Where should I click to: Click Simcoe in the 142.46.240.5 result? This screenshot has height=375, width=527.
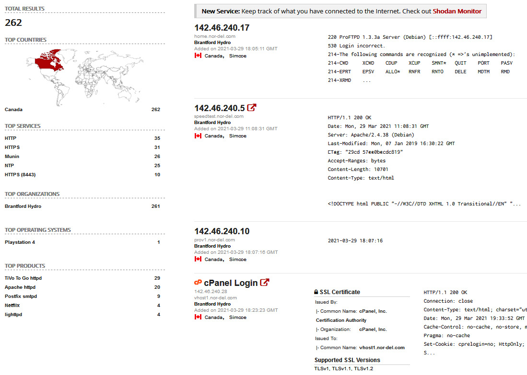(238, 136)
